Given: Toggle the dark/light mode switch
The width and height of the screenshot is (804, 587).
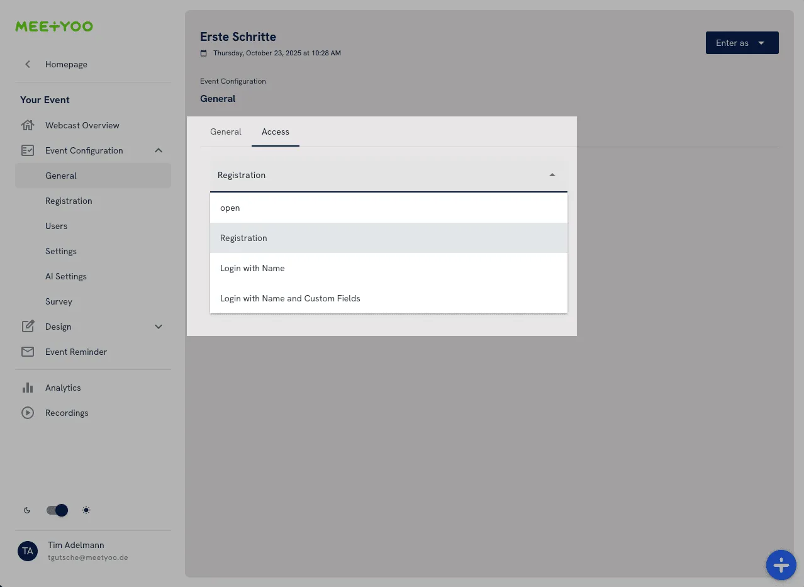Looking at the screenshot, I should click(x=57, y=510).
